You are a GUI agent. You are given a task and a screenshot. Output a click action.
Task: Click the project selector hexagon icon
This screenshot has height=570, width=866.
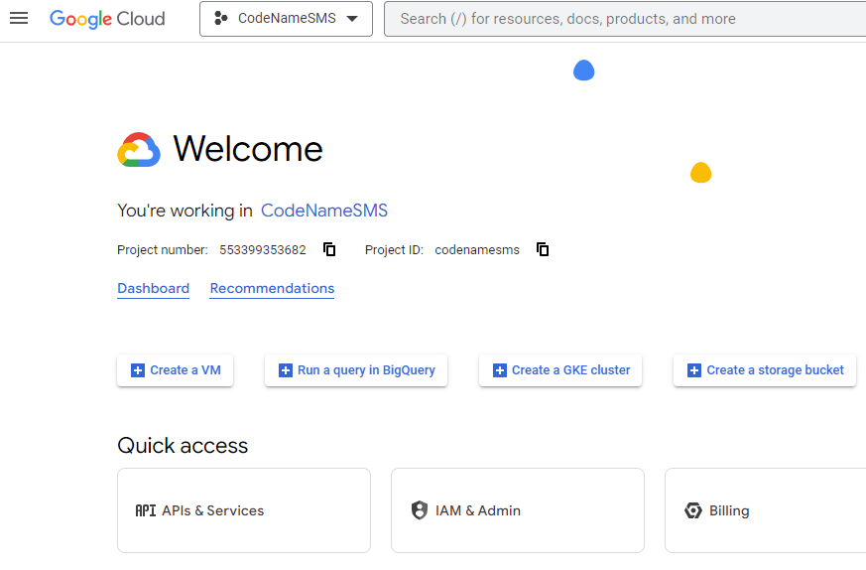point(220,19)
